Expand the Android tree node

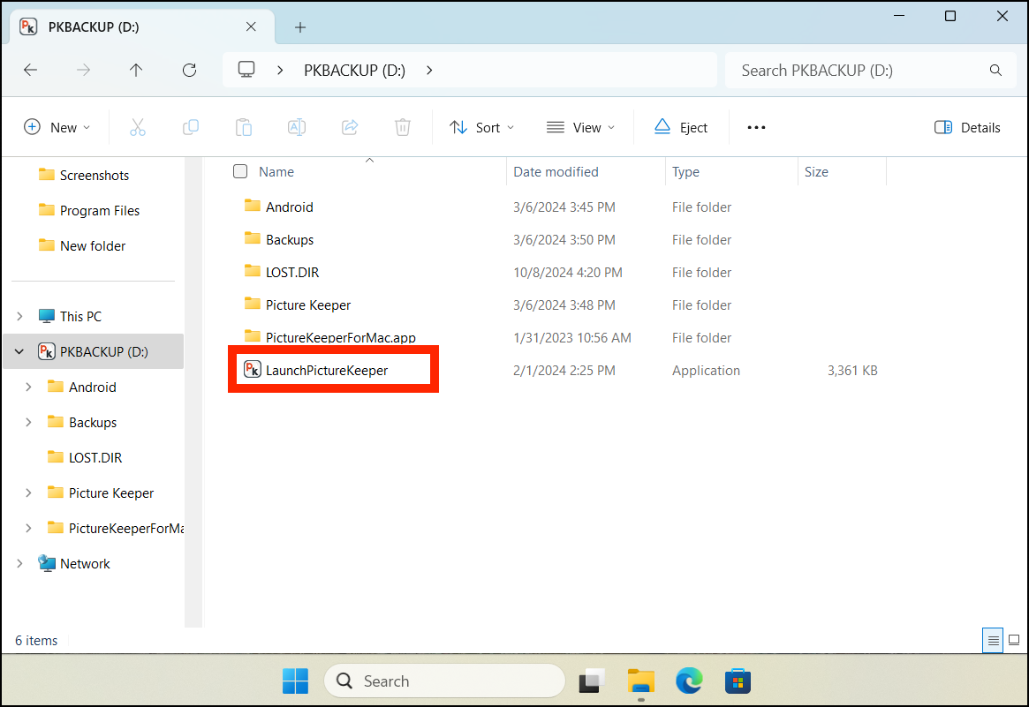click(x=28, y=387)
